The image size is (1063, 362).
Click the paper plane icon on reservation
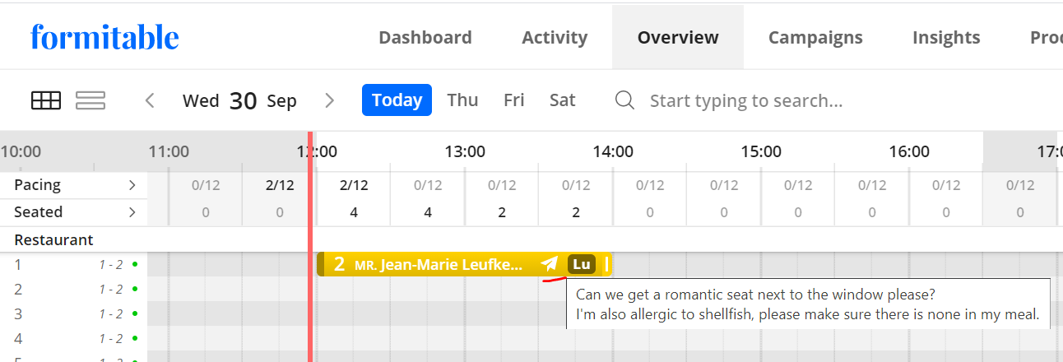(550, 264)
